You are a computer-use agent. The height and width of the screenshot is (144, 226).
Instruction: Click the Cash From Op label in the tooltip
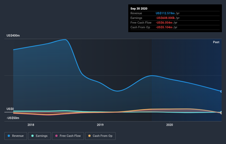click(140, 27)
